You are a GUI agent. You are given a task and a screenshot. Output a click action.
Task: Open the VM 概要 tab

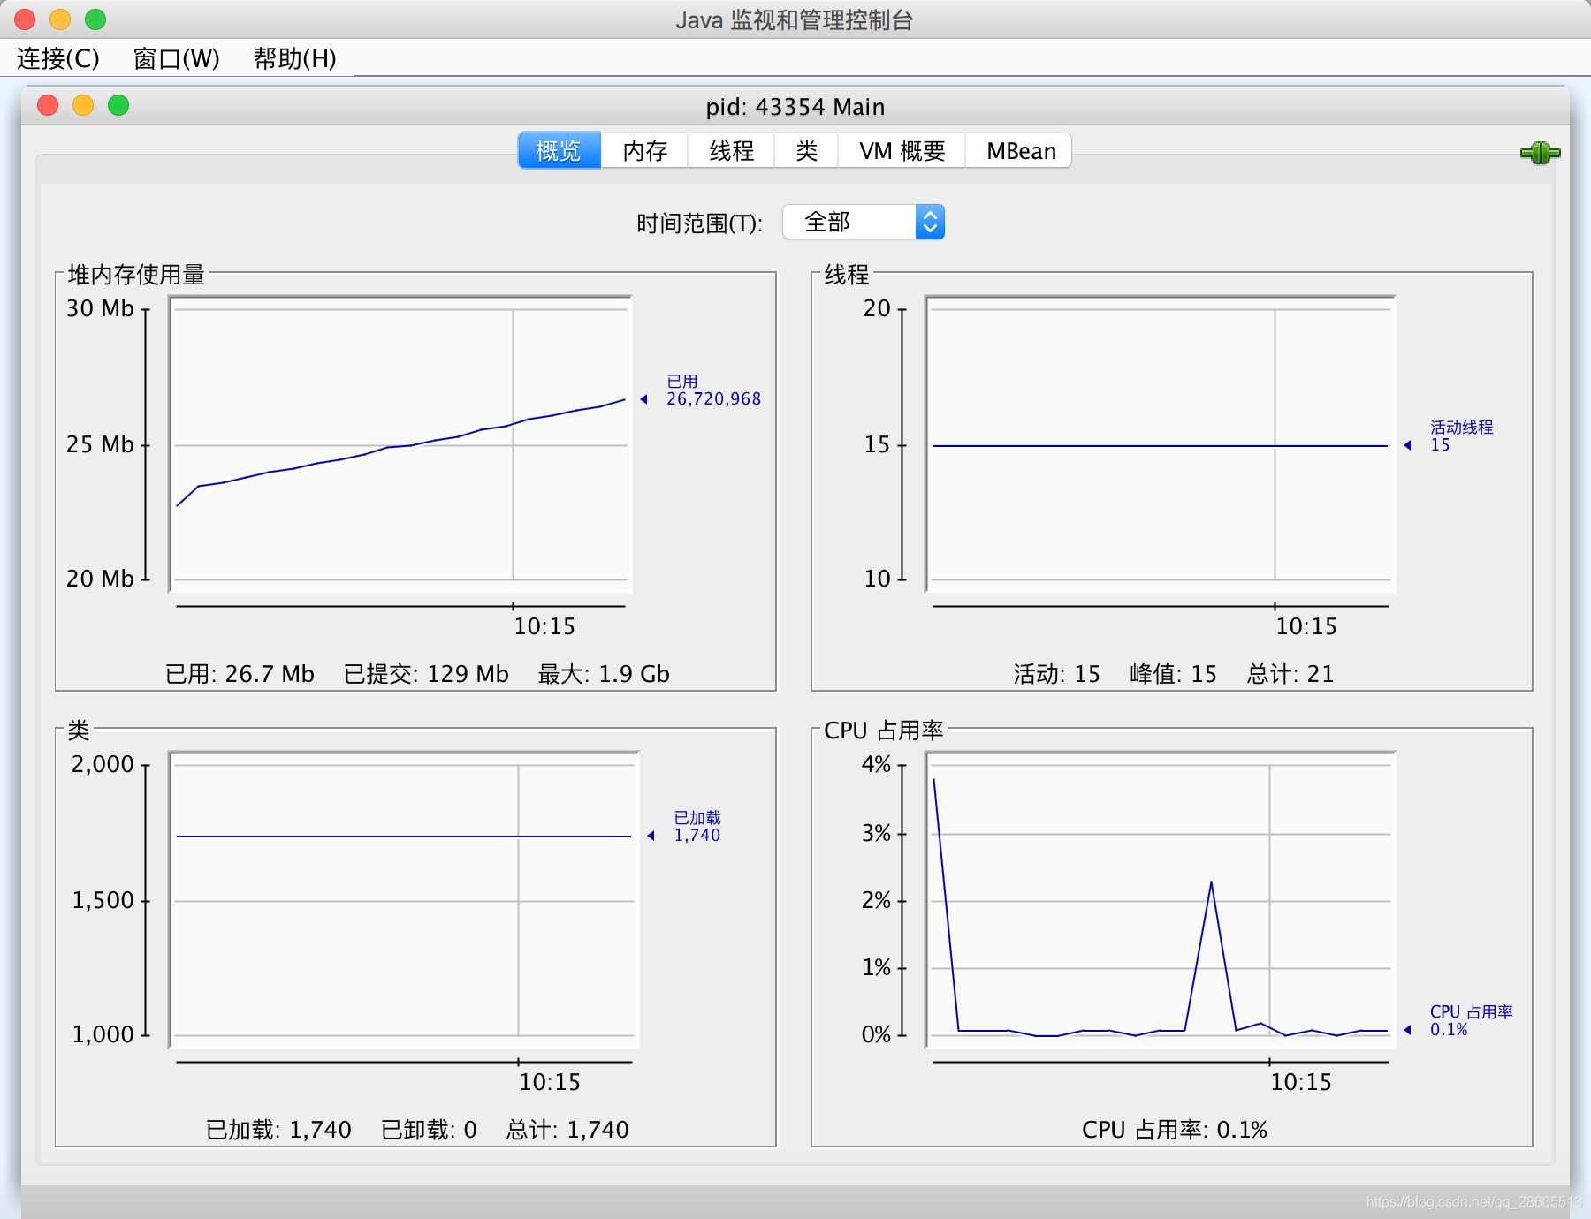point(902,151)
